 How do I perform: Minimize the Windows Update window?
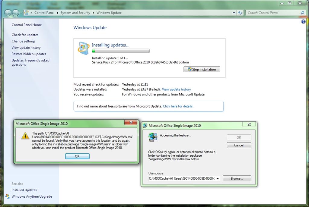(282, 3)
